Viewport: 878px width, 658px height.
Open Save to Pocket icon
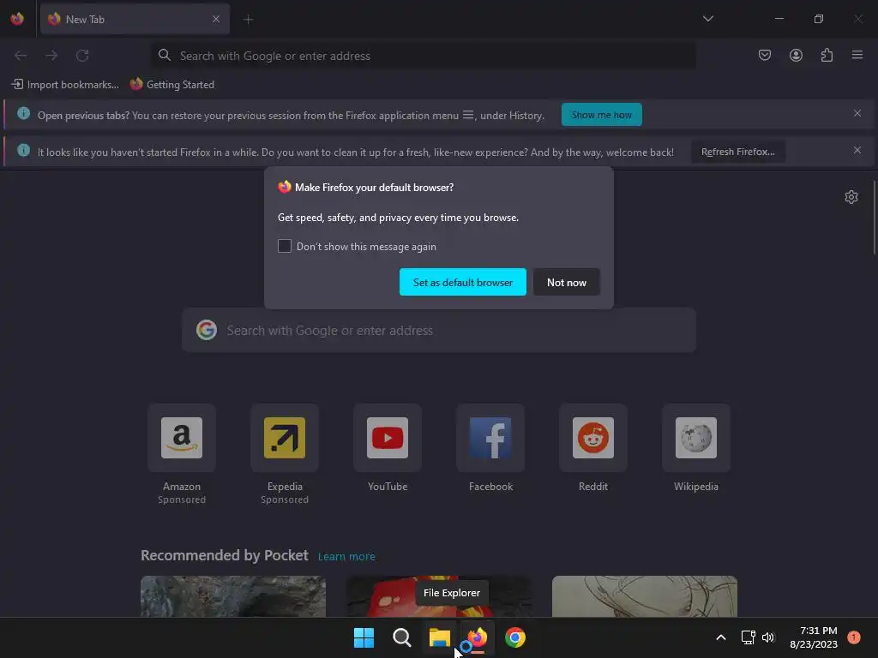(x=764, y=56)
